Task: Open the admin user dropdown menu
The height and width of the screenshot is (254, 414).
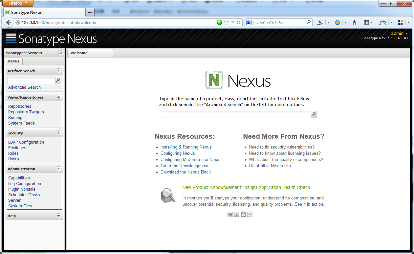Action: click(399, 33)
